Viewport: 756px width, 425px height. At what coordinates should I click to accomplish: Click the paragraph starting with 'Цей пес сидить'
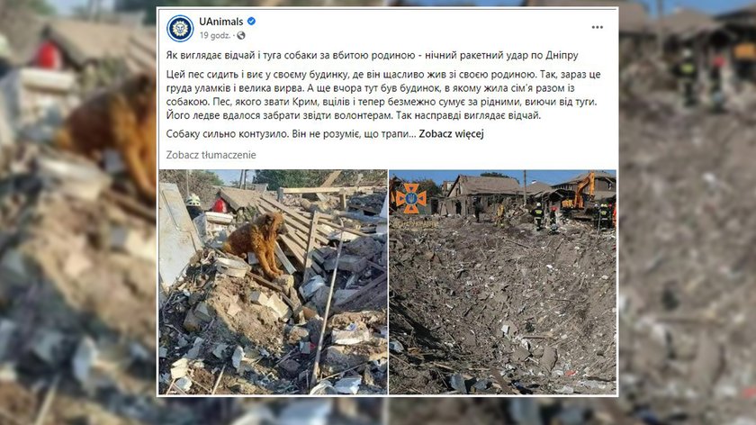[383, 95]
